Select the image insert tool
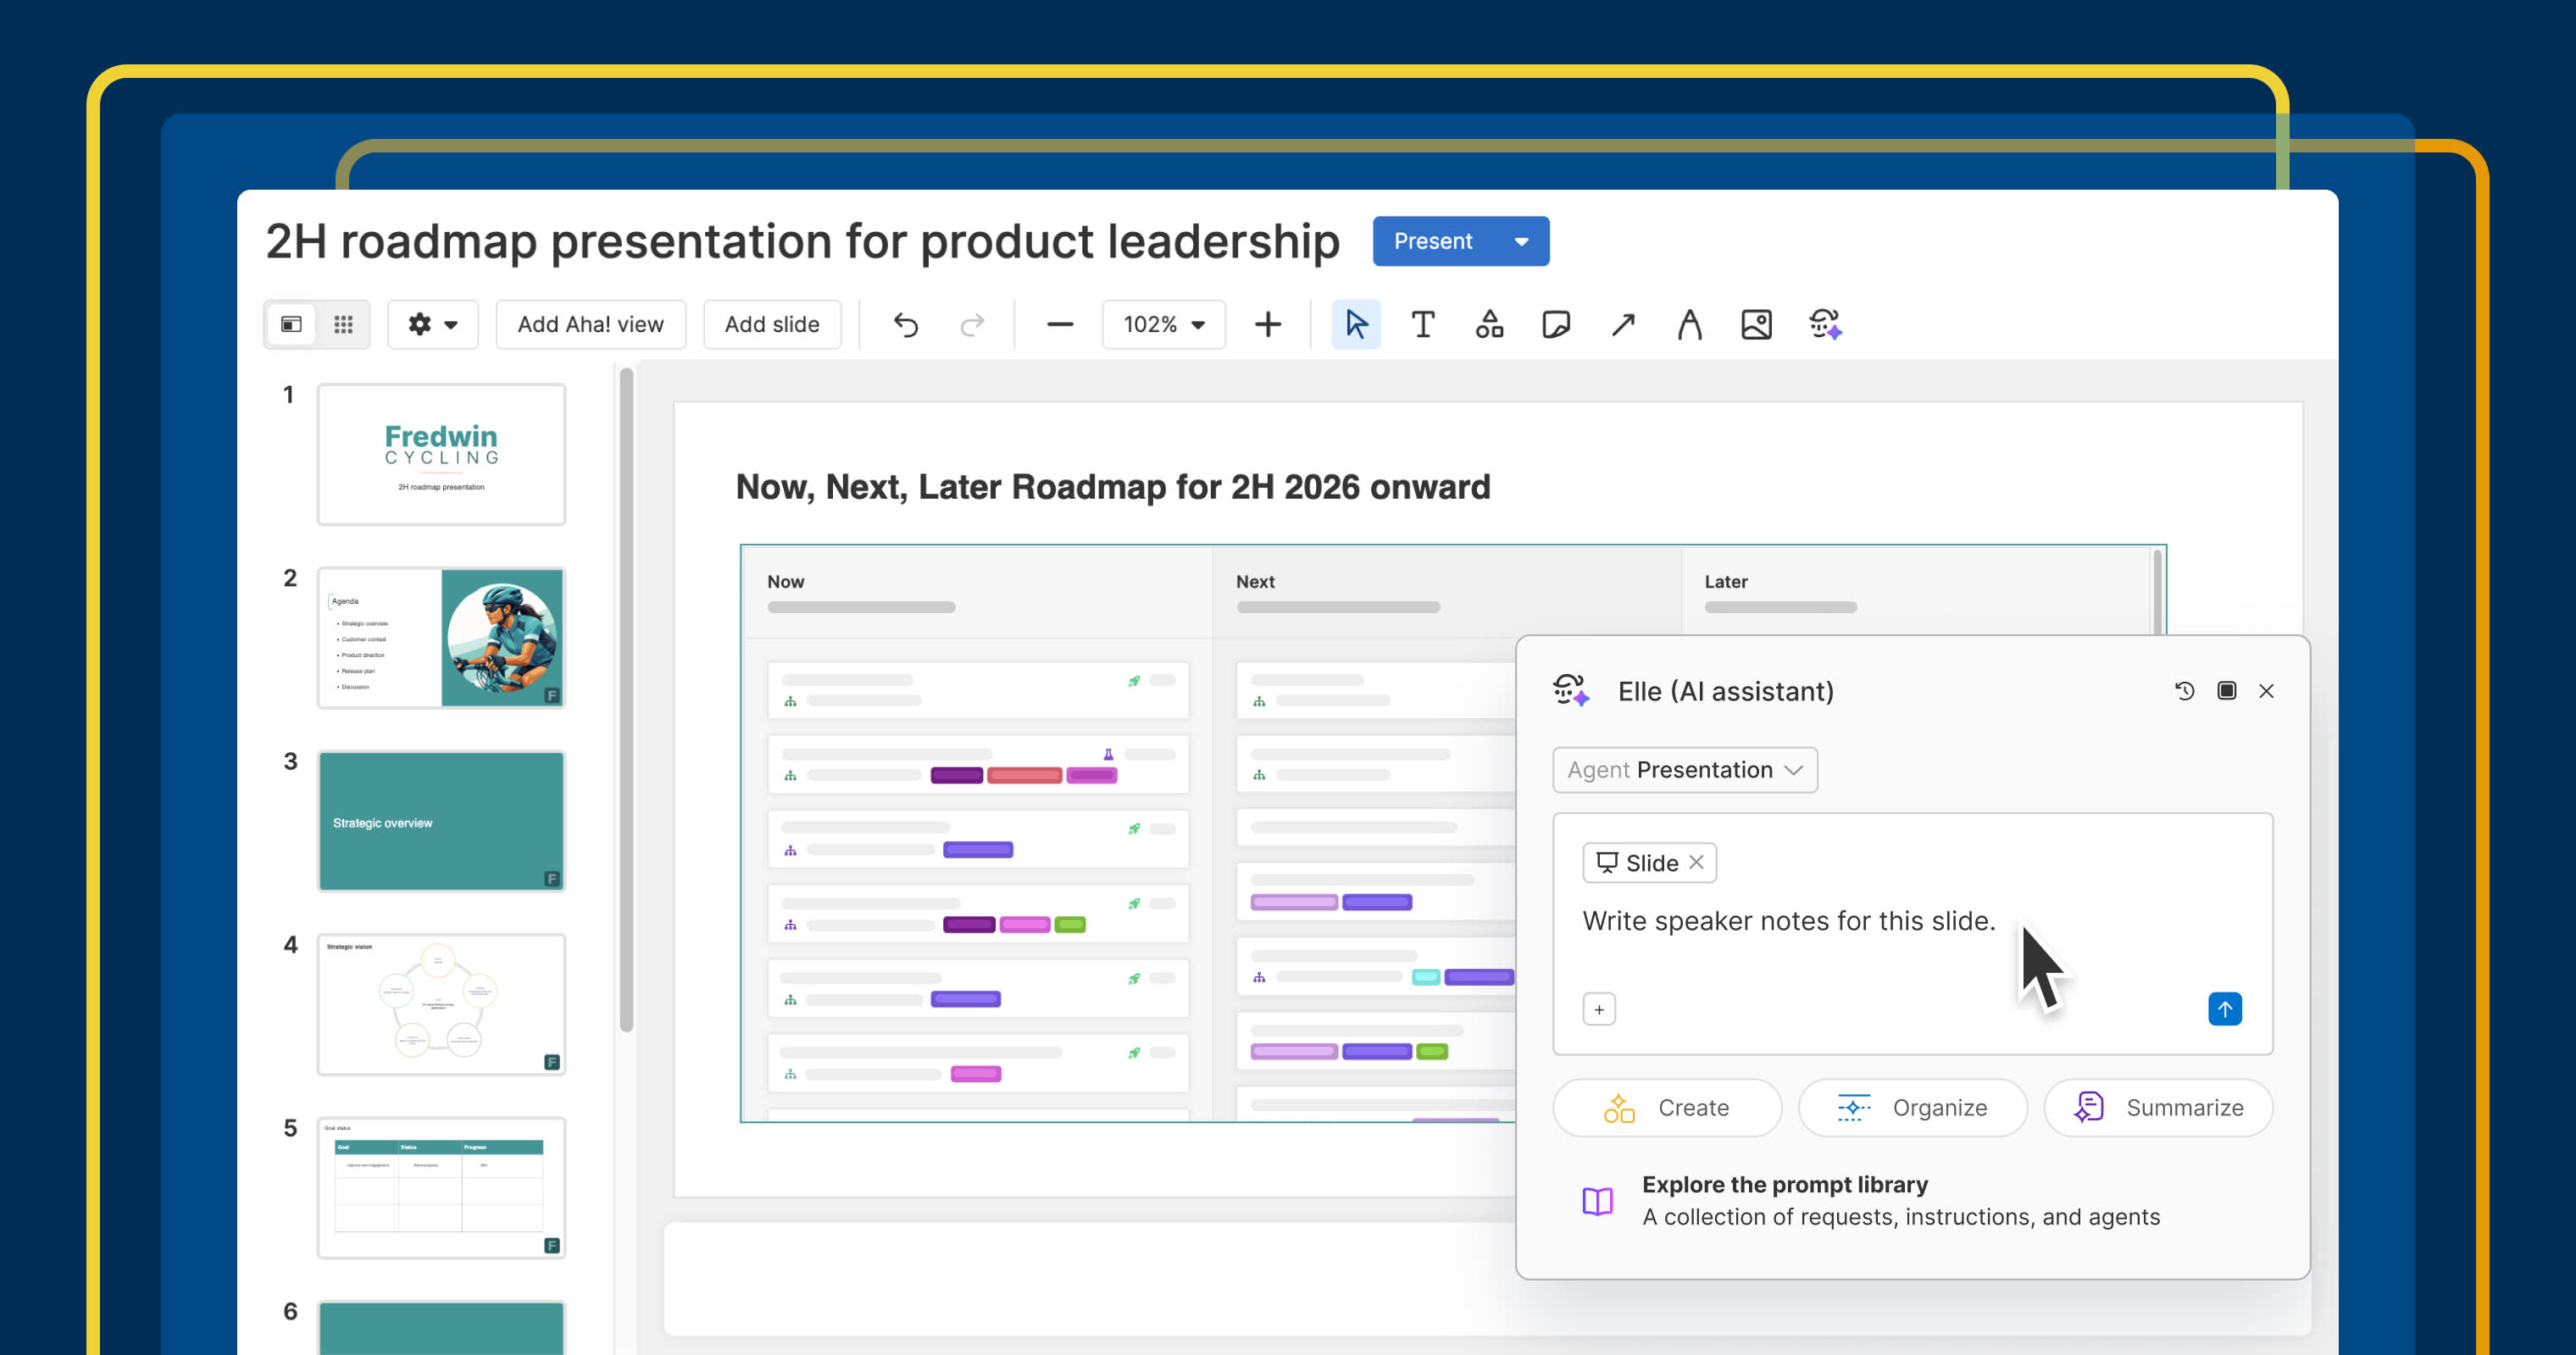 pyautogui.click(x=1756, y=324)
